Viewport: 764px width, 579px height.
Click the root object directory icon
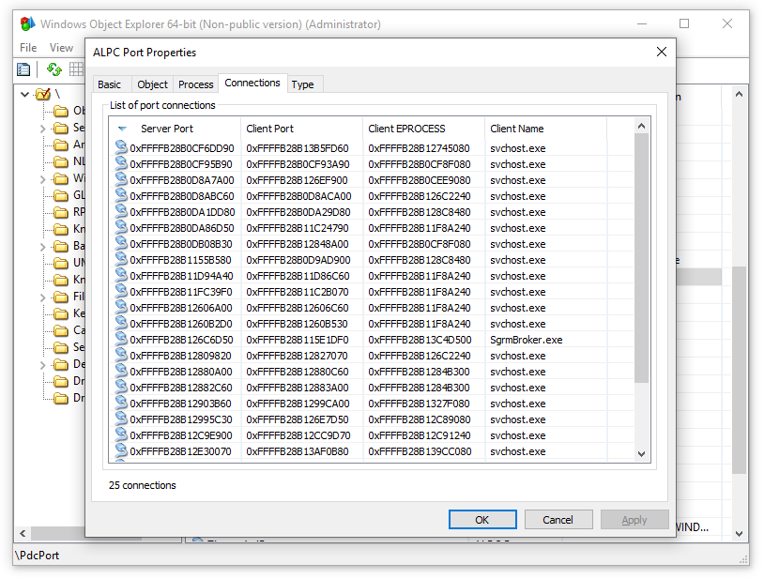[43, 94]
